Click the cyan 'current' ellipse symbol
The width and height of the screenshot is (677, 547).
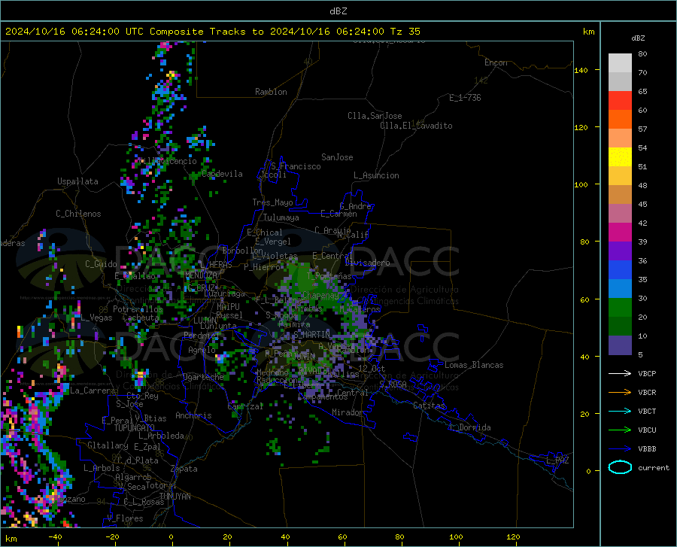[620, 467]
